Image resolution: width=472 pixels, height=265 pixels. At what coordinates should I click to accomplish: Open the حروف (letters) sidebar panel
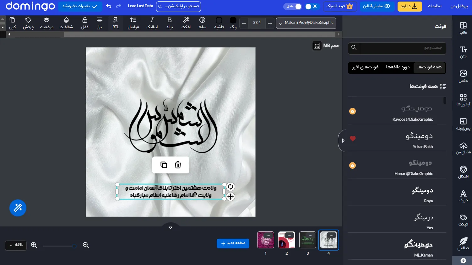[463, 196]
